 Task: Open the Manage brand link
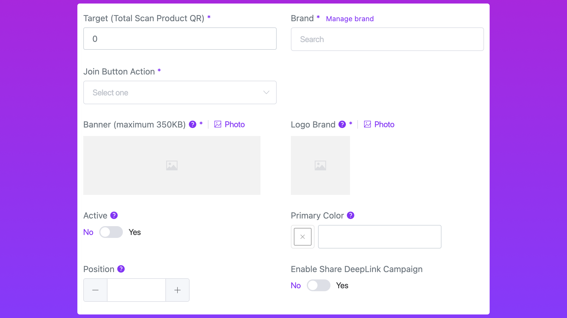pyautogui.click(x=350, y=19)
